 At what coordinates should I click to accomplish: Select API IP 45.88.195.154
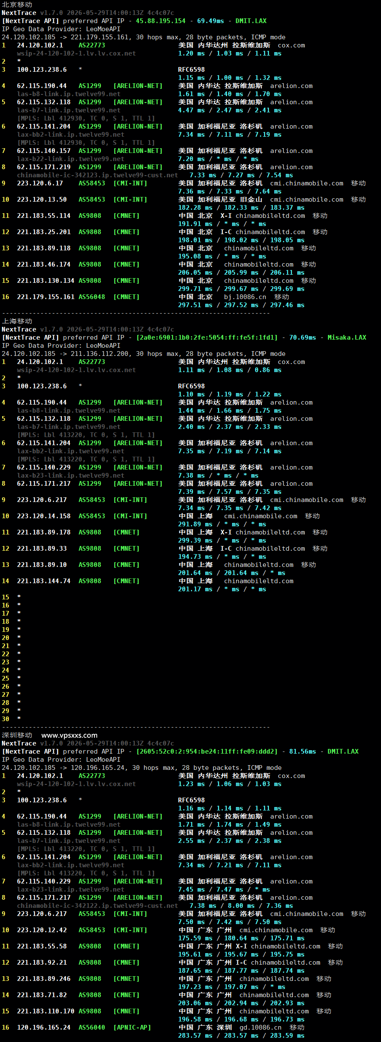coord(161,21)
